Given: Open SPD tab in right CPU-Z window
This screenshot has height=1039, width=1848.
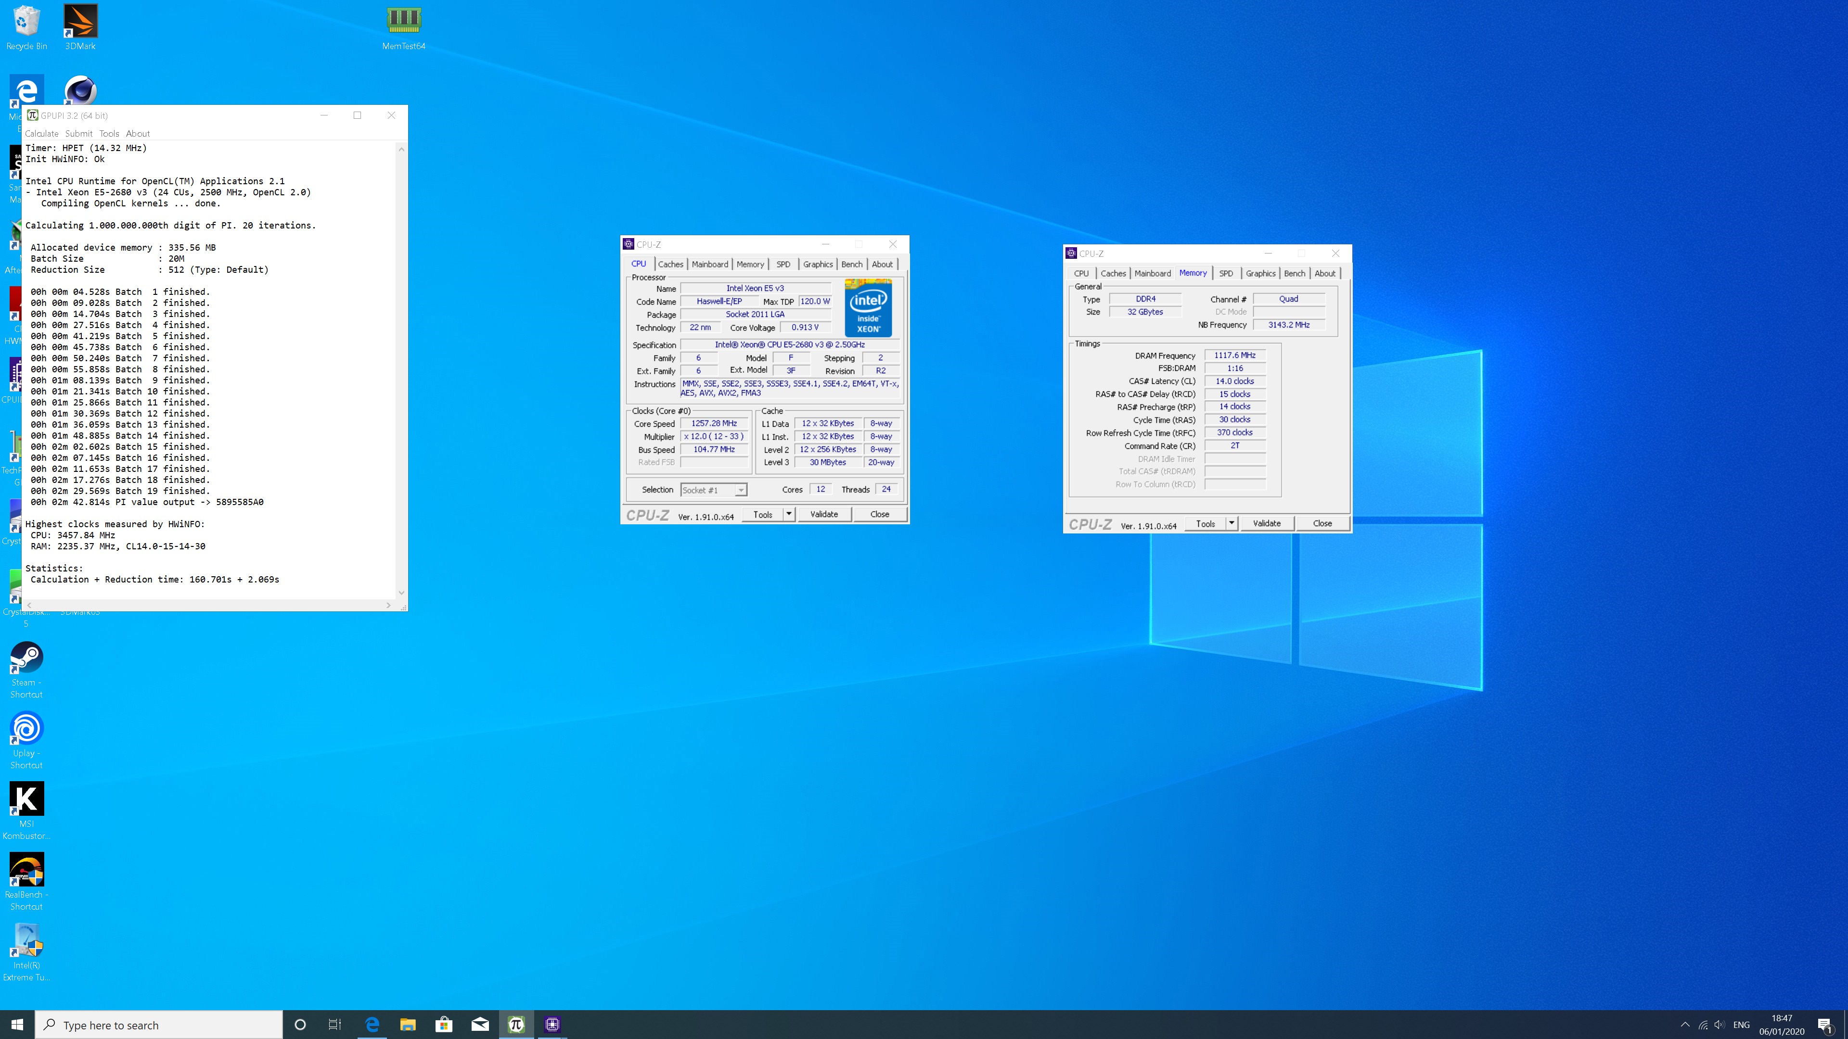Looking at the screenshot, I should (1226, 274).
